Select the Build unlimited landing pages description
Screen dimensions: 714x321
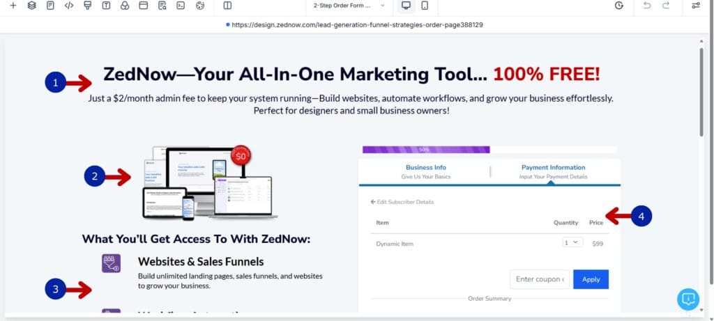[x=230, y=281]
